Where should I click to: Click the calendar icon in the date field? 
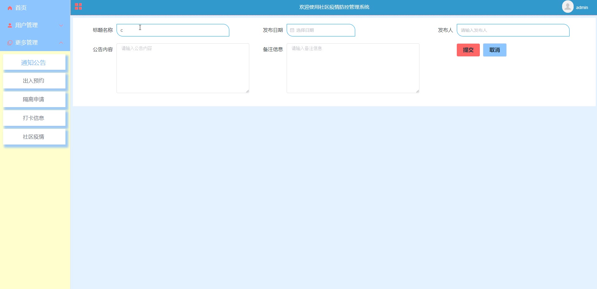pyautogui.click(x=292, y=30)
